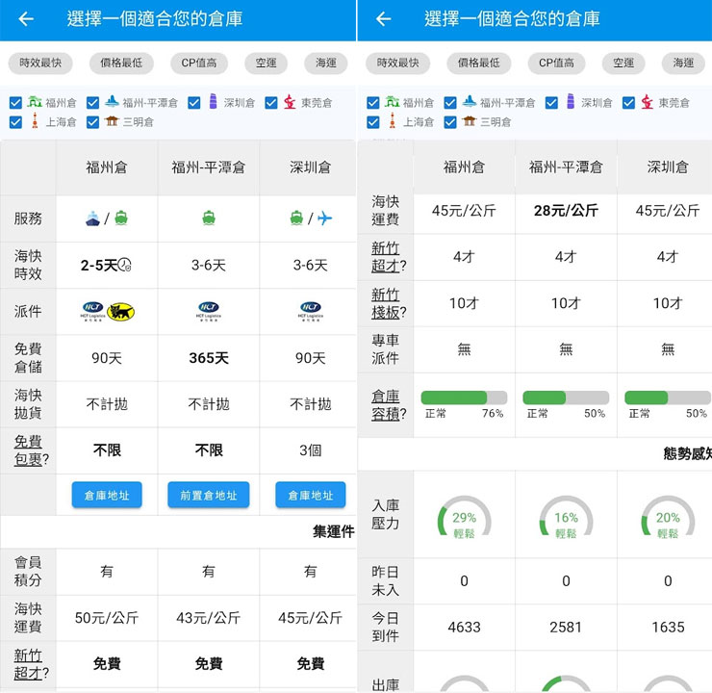Viewport: 712px width, 693px height.
Task: Uncheck 深圳倉 checkbox on right screen
Action: [x=551, y=103]
